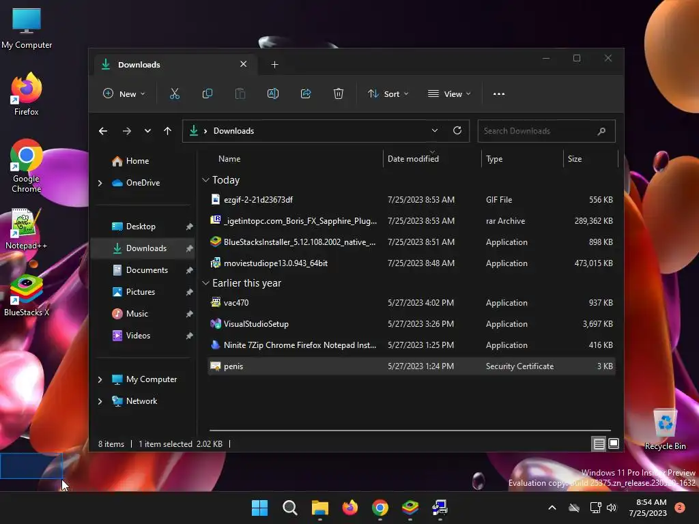Open the clock and date panel
Image resolution: width=699 pixels, height=524 pixels.
click(x=648, y=508)
